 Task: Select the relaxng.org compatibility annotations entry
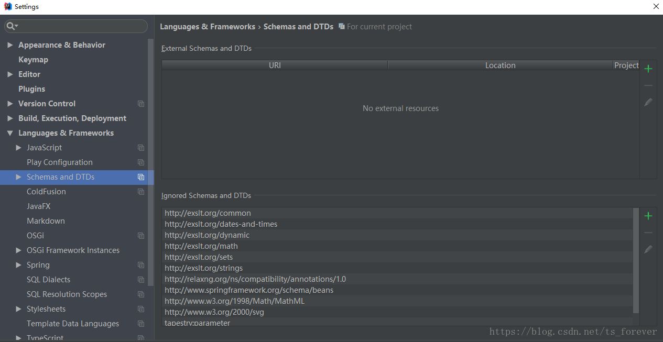coord(397,279)
